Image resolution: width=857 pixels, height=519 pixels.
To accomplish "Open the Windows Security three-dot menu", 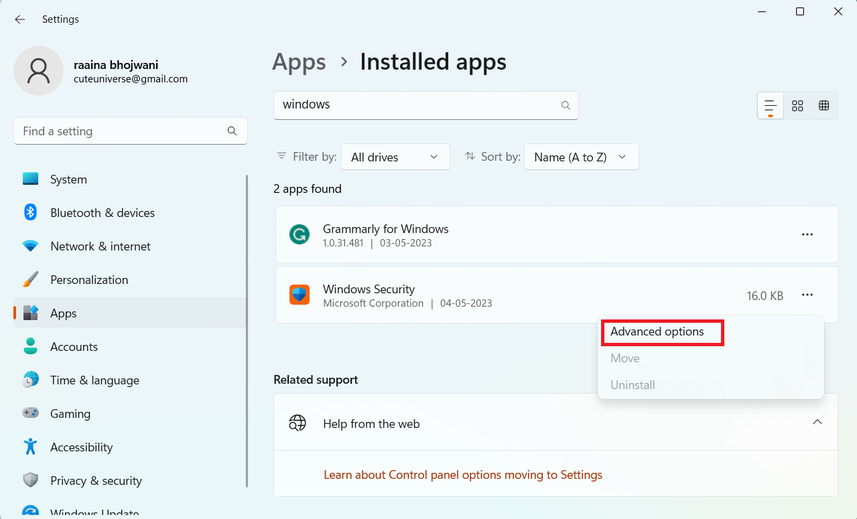I will (x=807, y=295).
